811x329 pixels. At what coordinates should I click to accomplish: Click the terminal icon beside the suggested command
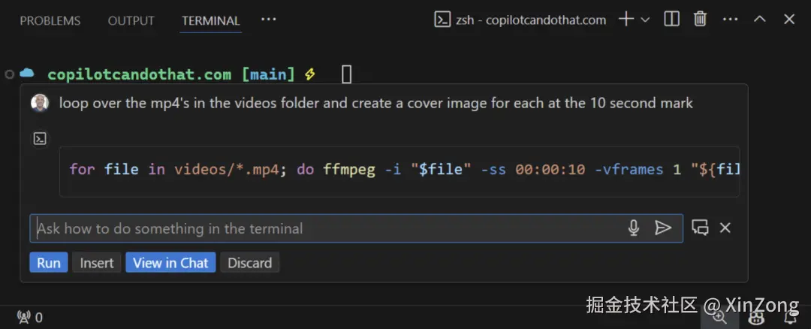click(x=40, y=139)
